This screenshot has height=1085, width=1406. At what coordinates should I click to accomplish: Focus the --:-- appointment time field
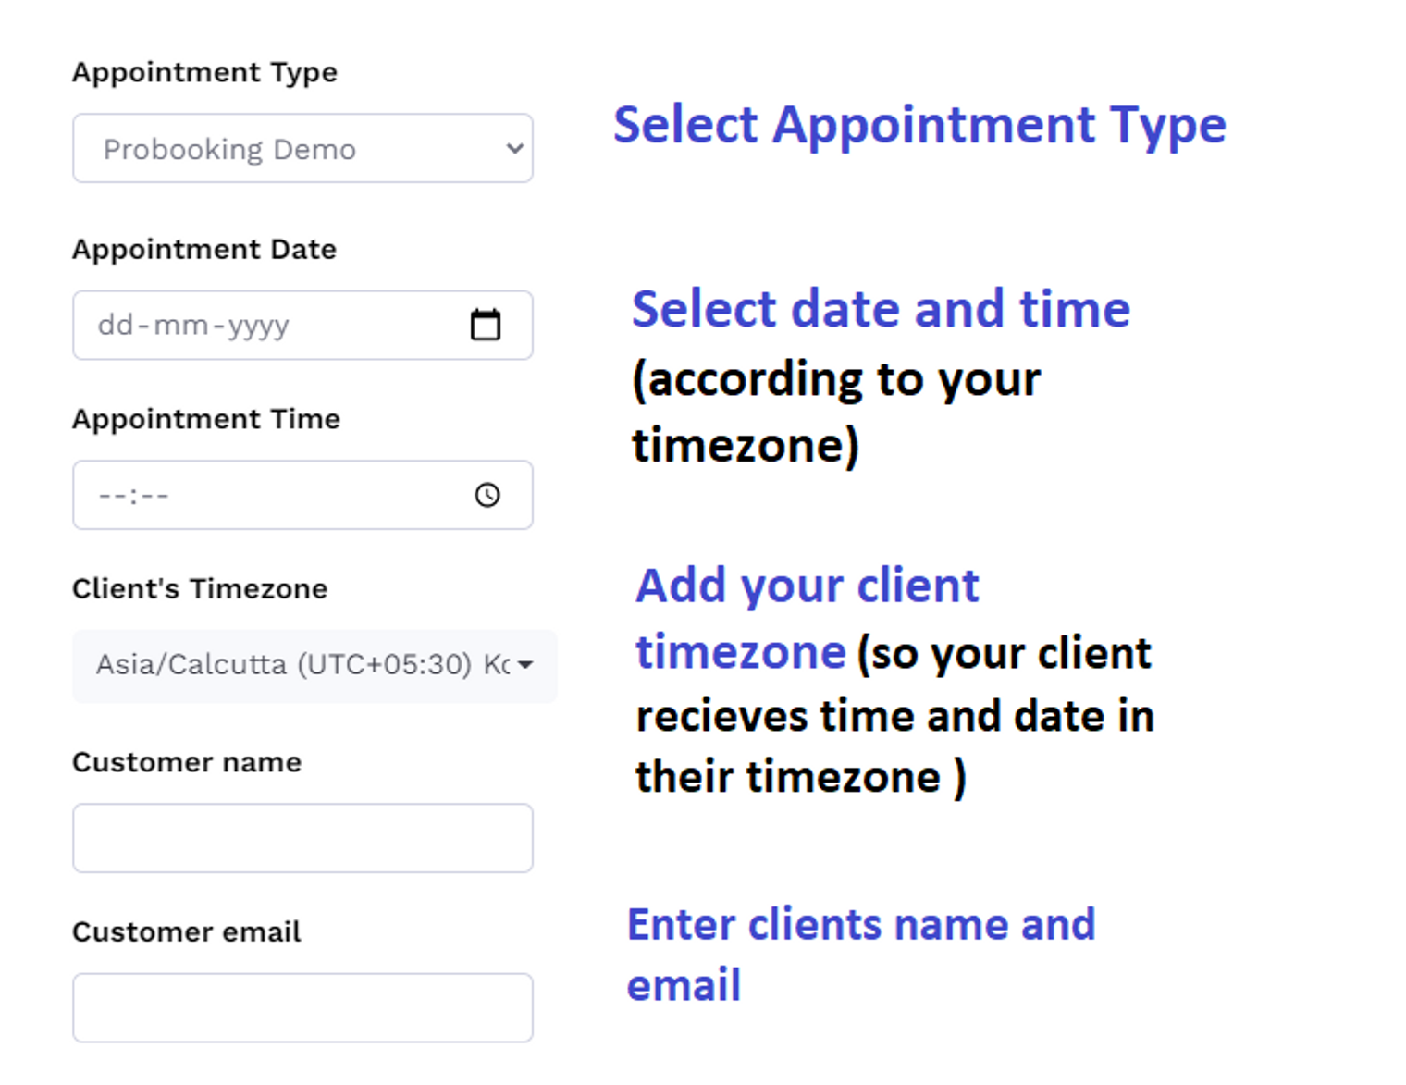pyautogui.click(x=302, y=495)
